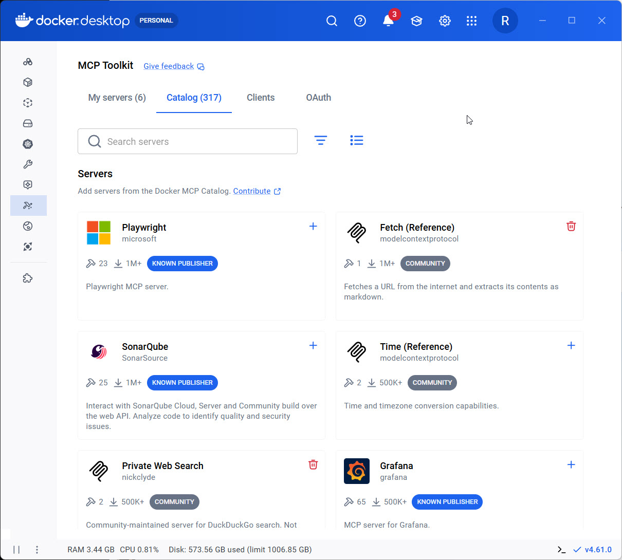Add the SonarQube server with plus

pos(313,345)
